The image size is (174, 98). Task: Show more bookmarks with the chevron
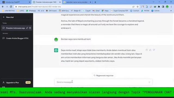pyautogui.click(x=171, y=11)
